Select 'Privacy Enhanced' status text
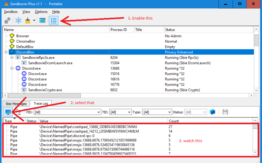 tap(179, 52)
